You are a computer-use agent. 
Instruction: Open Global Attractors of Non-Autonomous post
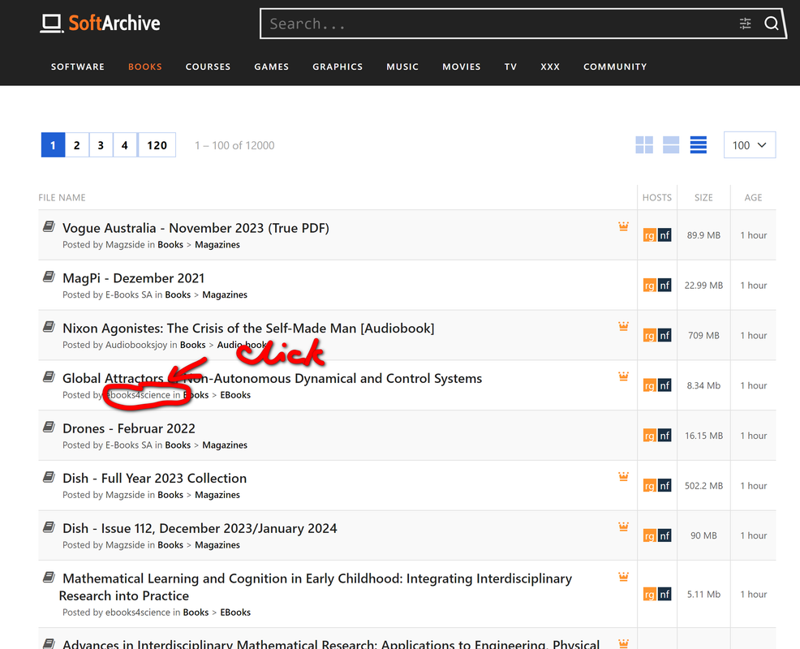(x=273, y=378)
